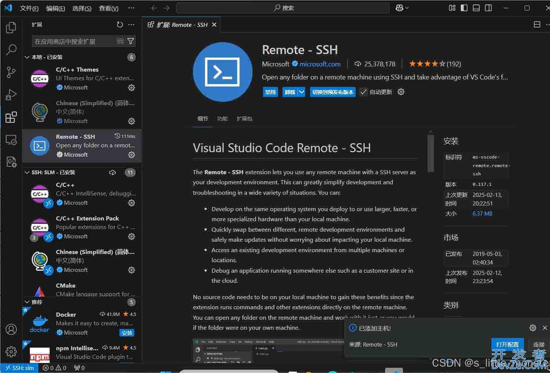
Task: Install the Docker extension
Action: [127, 333]
